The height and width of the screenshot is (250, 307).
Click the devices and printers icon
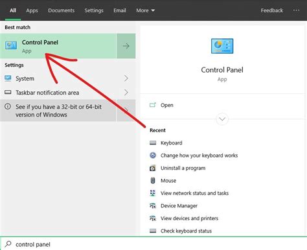click(153, 218)
